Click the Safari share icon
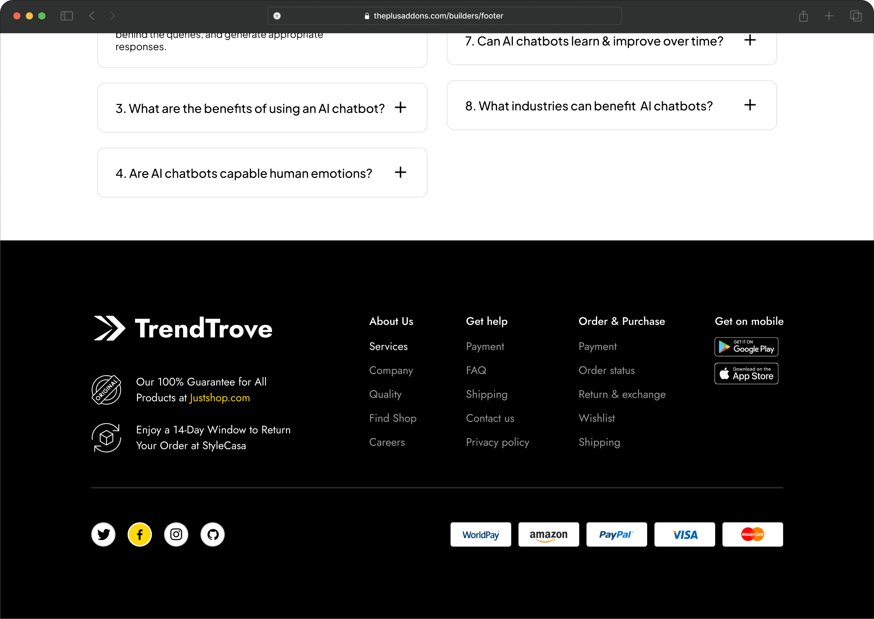This screenshot has height=619, width=874. click(803, 16)
